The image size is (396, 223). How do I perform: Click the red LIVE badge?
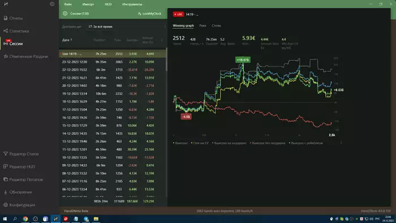pyautogui.click(x=178, y=14)
